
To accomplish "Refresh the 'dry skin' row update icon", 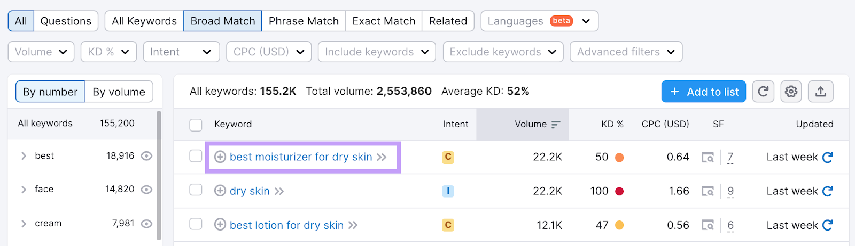I will 828,191.
